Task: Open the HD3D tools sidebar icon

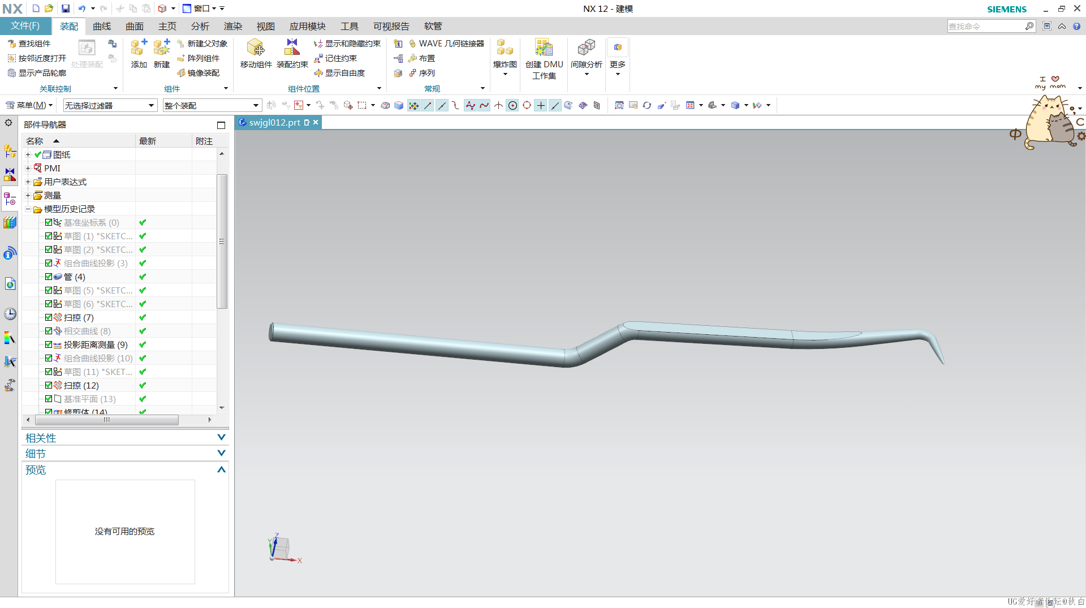Action: [10, 253]
